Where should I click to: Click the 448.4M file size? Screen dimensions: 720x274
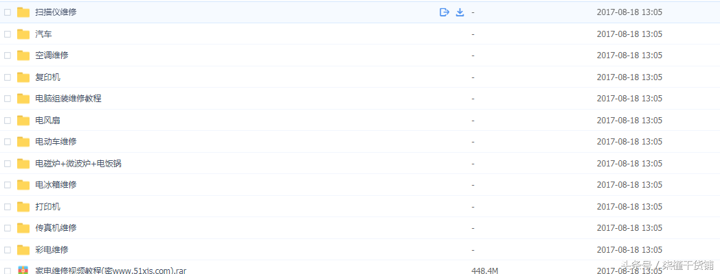485,271
